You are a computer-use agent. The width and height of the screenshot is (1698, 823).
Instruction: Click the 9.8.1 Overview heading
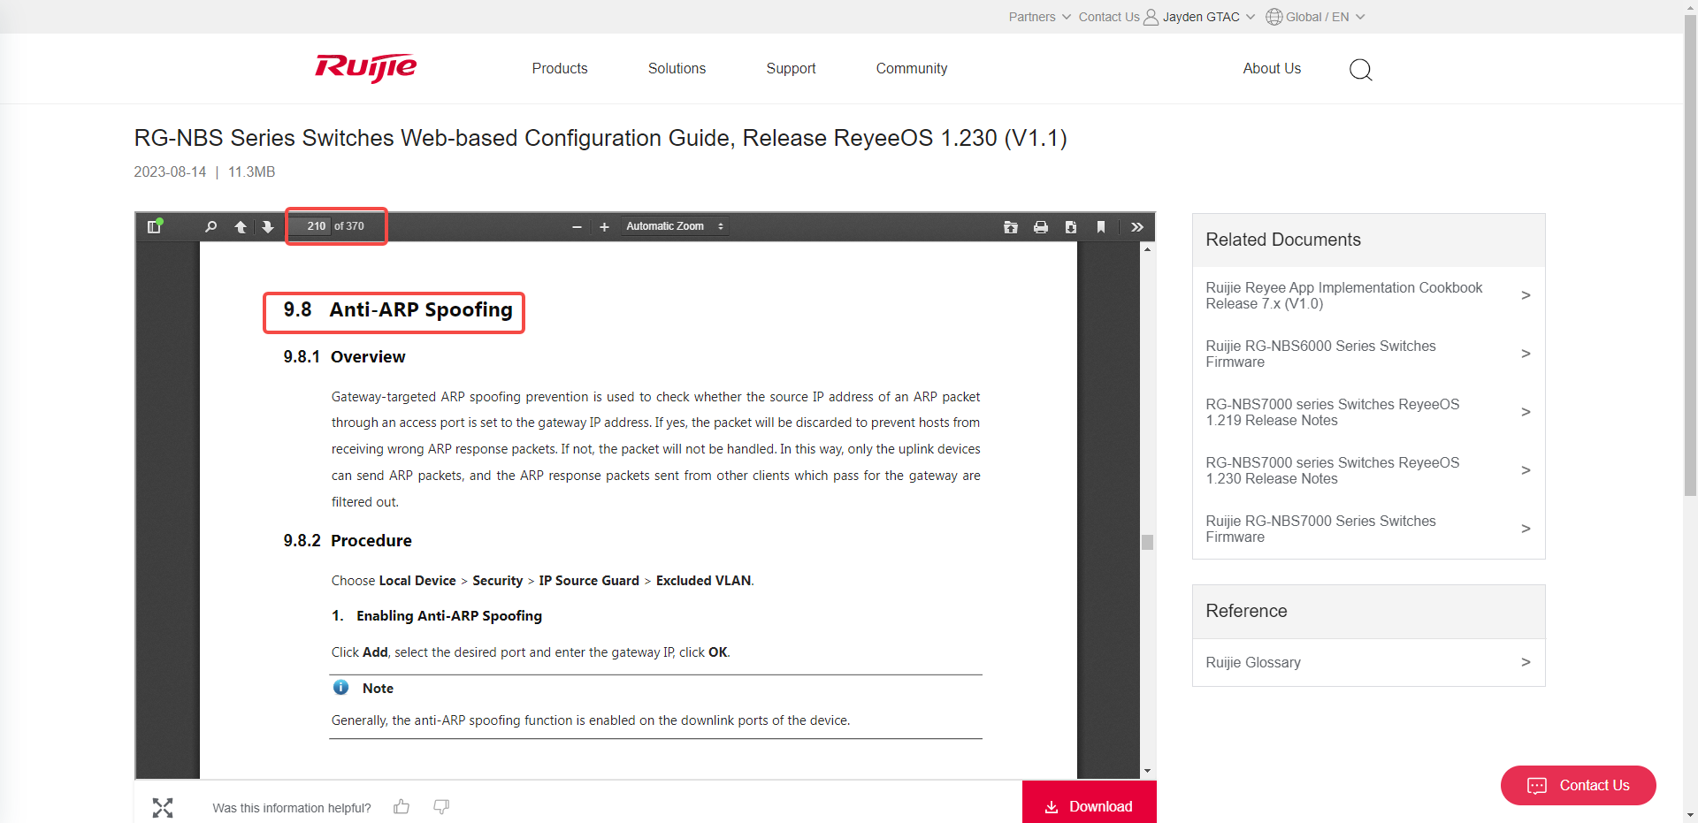tap(344, 357)
